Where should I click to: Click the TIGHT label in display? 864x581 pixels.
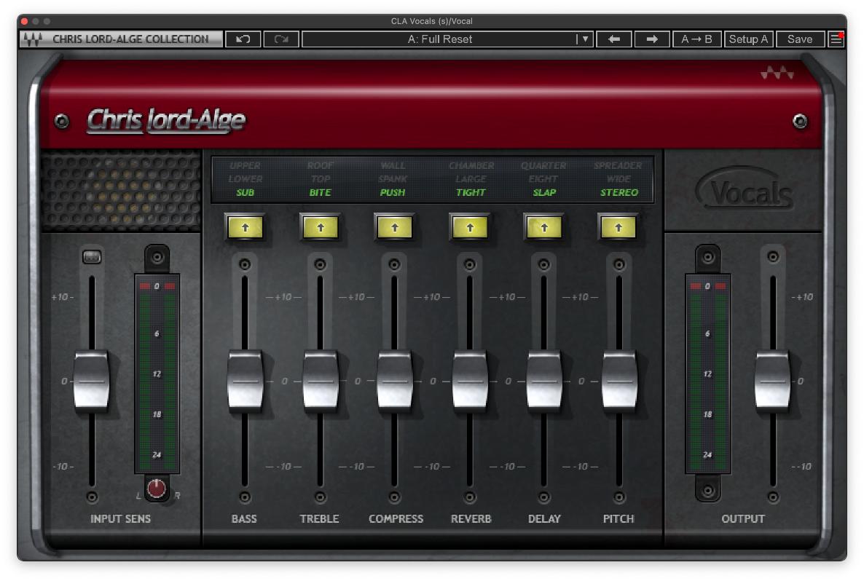(471, 192)
